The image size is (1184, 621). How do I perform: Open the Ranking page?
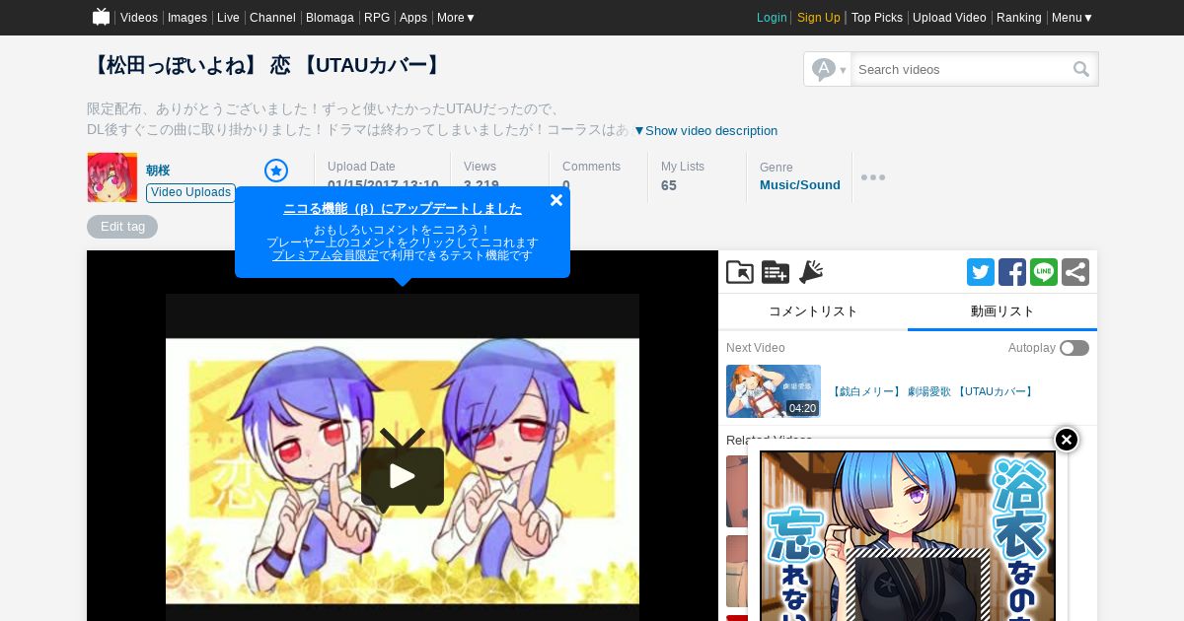[1019, 18]
